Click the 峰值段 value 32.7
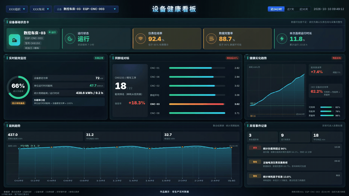Viewport: 349px width, 196px height. pos(168,135)
